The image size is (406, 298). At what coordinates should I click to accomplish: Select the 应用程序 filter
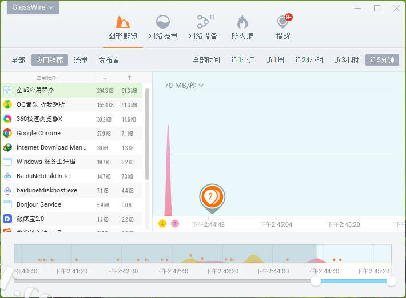(x=50, y=60)
